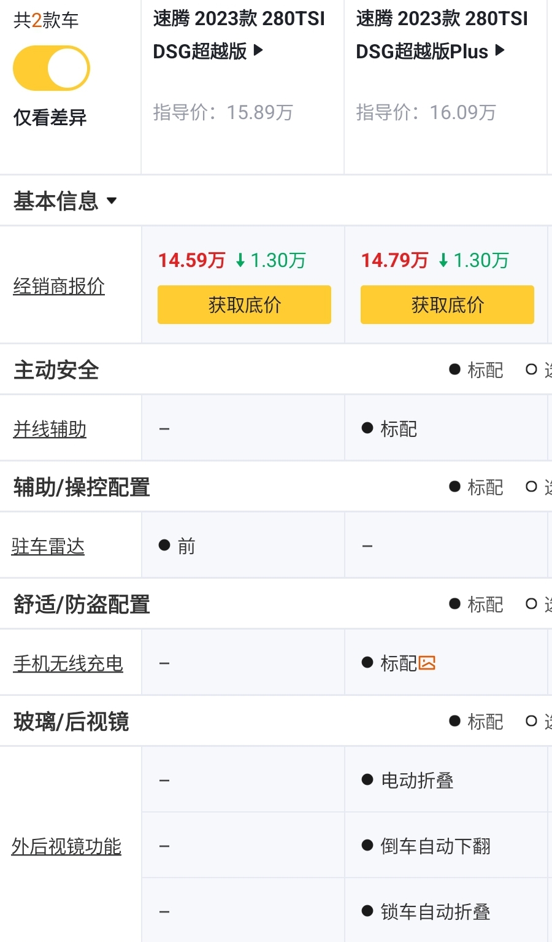Image resolution: width=552 pixels, height=942 pixels.
Task: Tap 14.79万 dealer price
Action: click(395, 260)
